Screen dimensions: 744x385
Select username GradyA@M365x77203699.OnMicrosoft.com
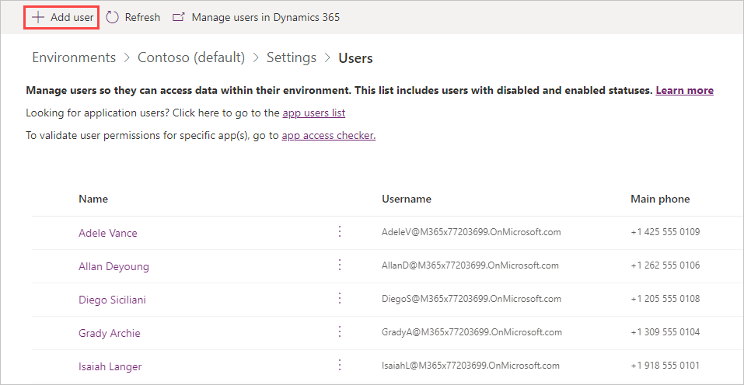pos(472,332)
